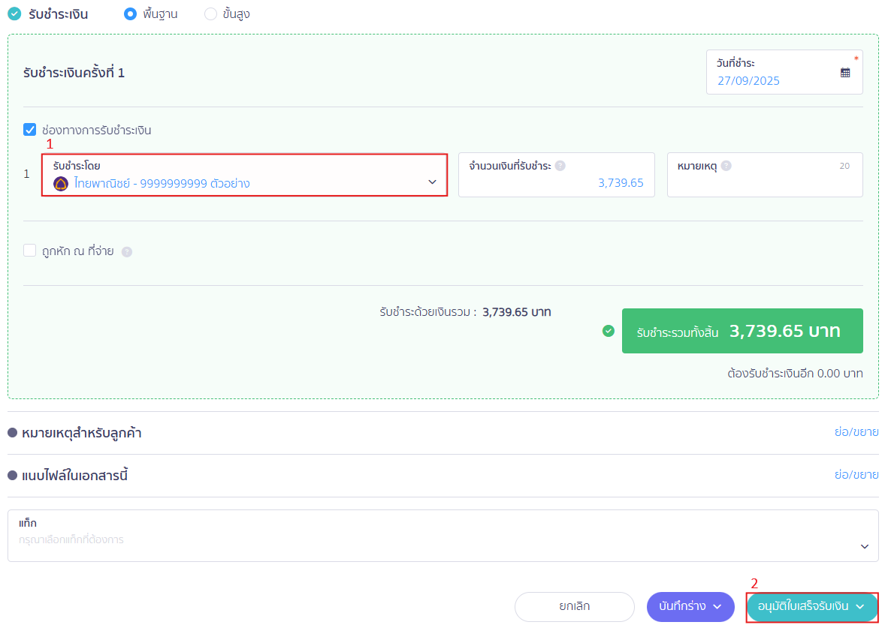Viewport: 885px width, 628px height.
Task: Expand หมายเหตุสำหรับลูกค้า via ย่อ/ขยาย link
Action: pos(856,433)
